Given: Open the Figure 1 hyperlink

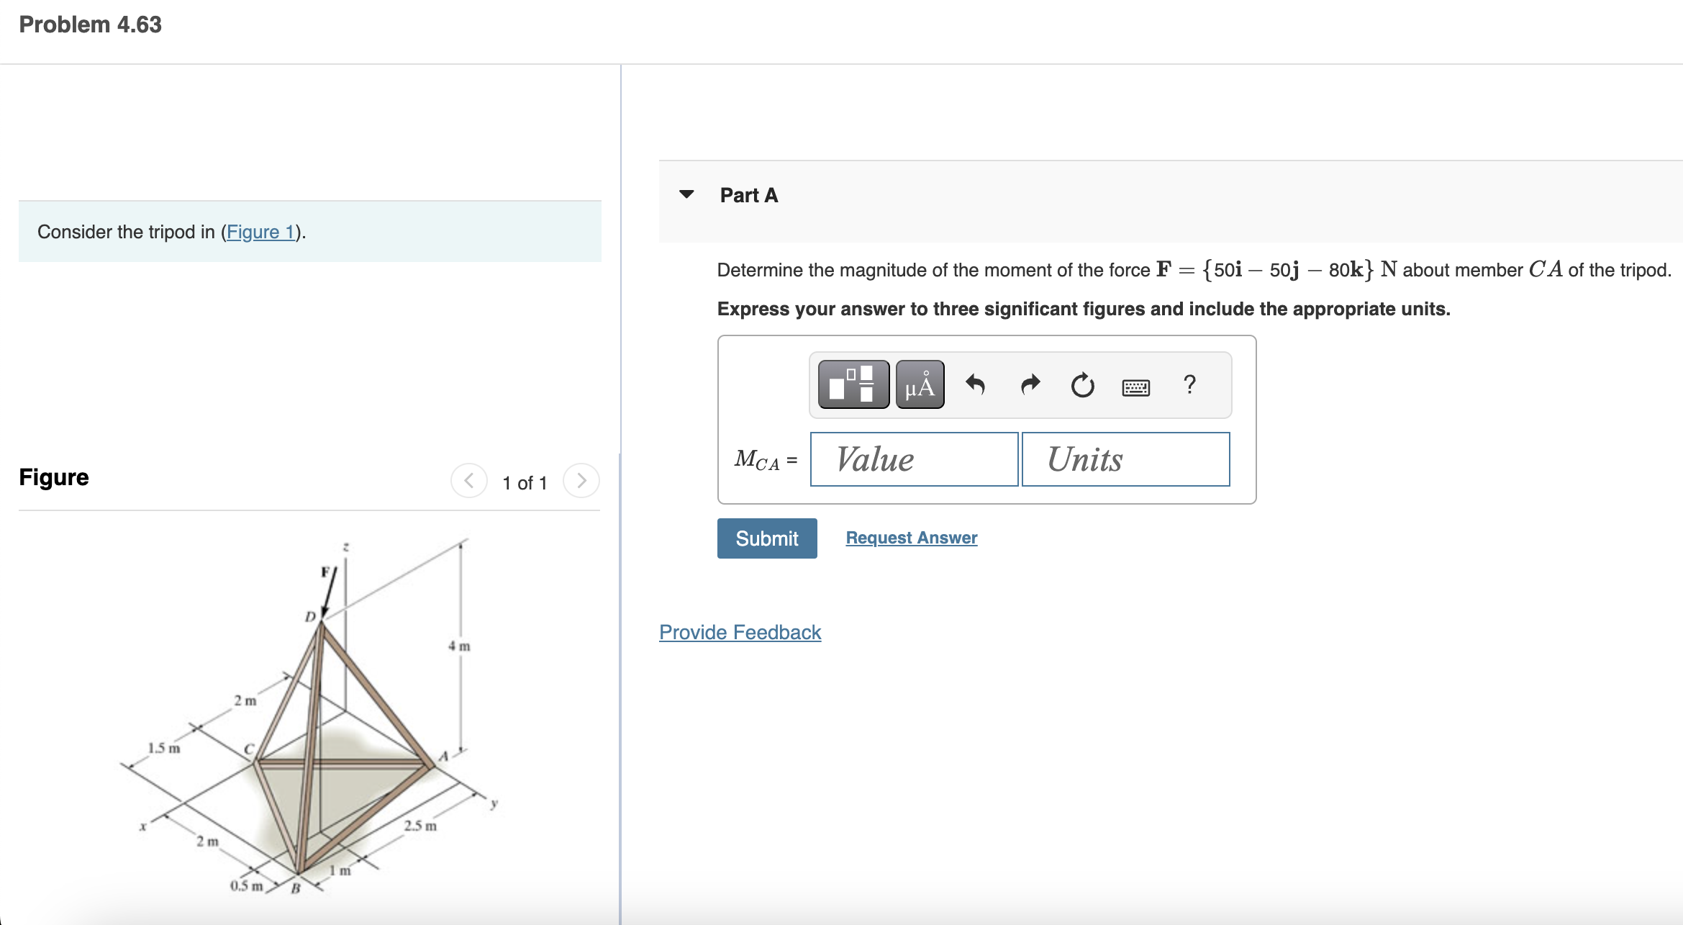Looking at the screenshot, I should 262,232.
